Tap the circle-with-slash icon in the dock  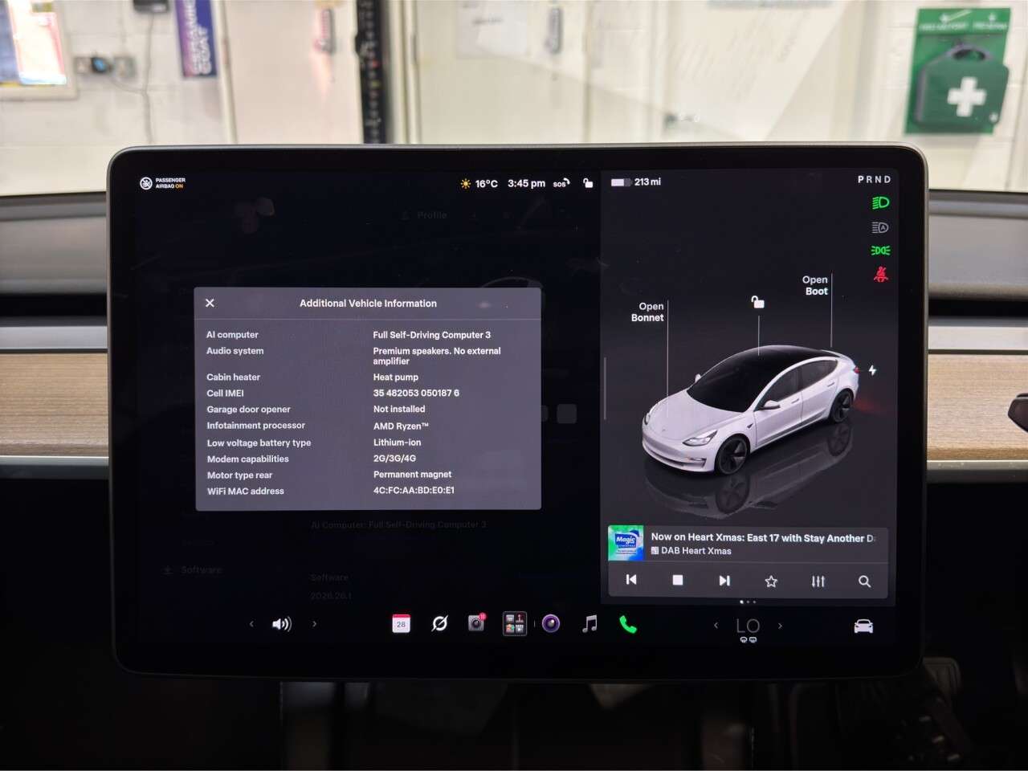tap(439, 623)
